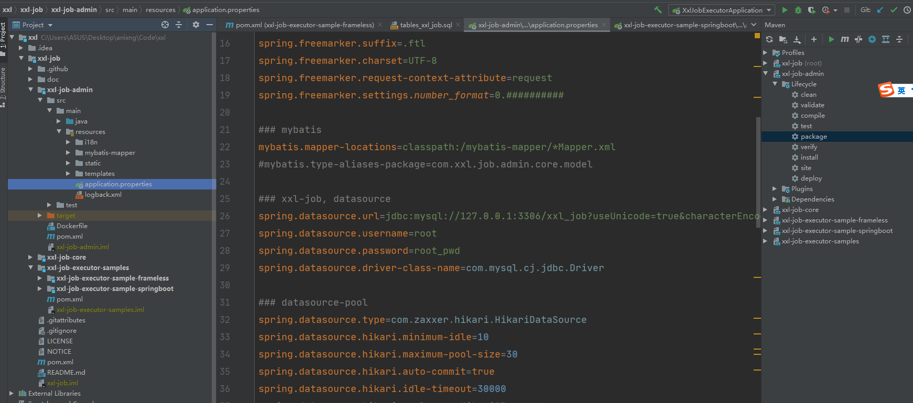
Task: Select the Maven 'install' lifecycle goal
Action: coord(809,157)
